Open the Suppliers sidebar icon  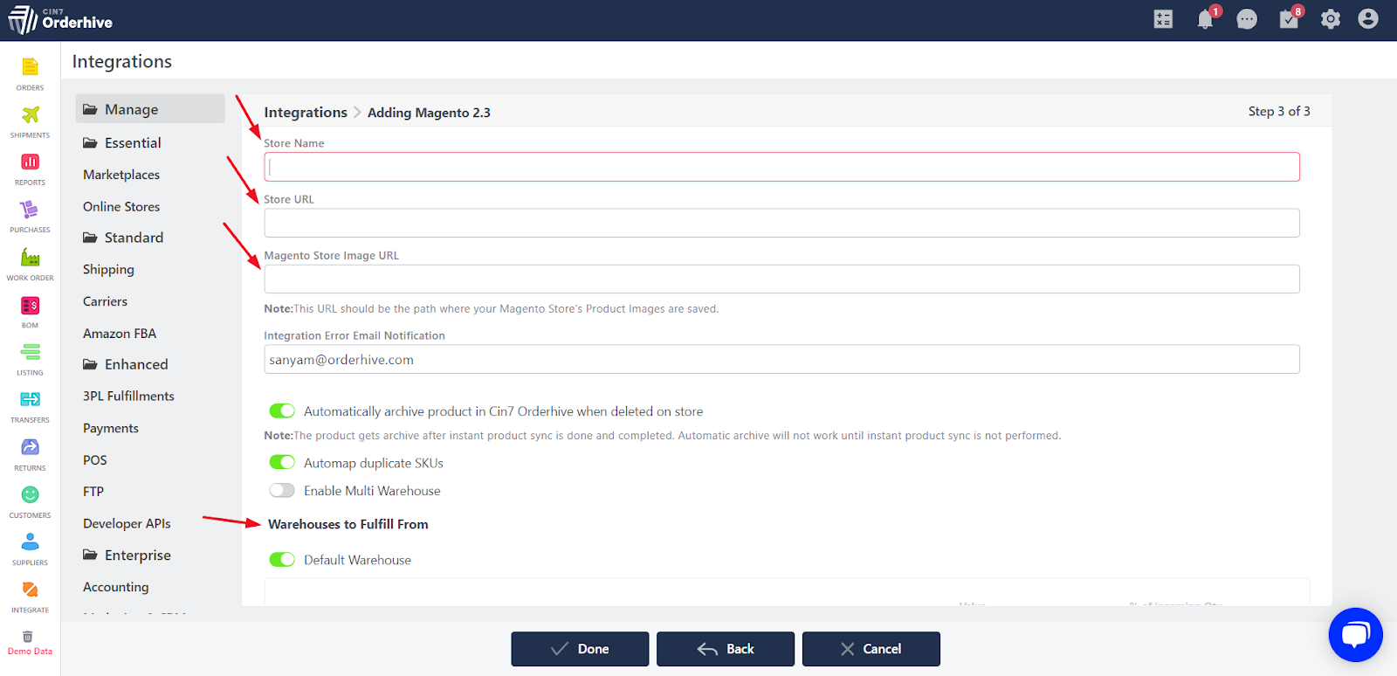pyautogui.click(x=30, y=541)
